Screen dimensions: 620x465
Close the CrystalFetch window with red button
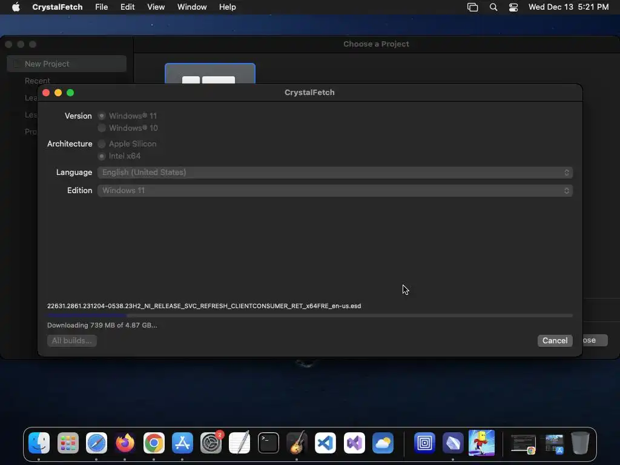click(46, 93)
